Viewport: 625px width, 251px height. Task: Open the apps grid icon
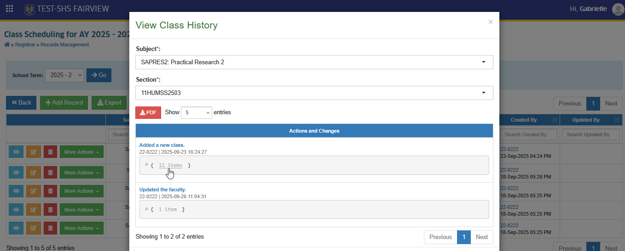(x=9, y=9)
